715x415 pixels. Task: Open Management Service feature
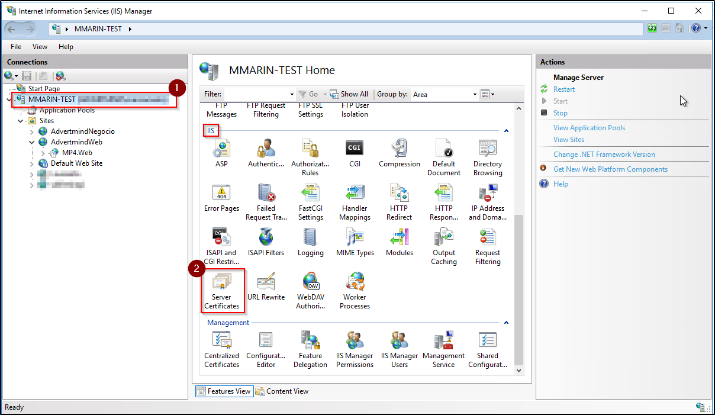[x=444, y=349]
